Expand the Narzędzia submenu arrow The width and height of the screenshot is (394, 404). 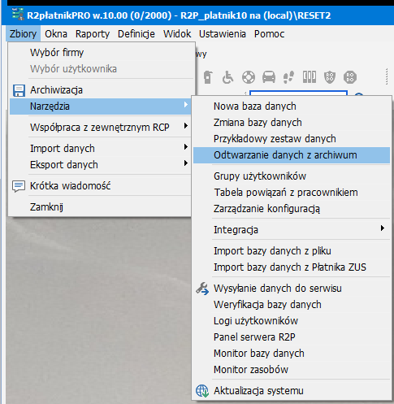pyautogui.click(x=185, y=105)
